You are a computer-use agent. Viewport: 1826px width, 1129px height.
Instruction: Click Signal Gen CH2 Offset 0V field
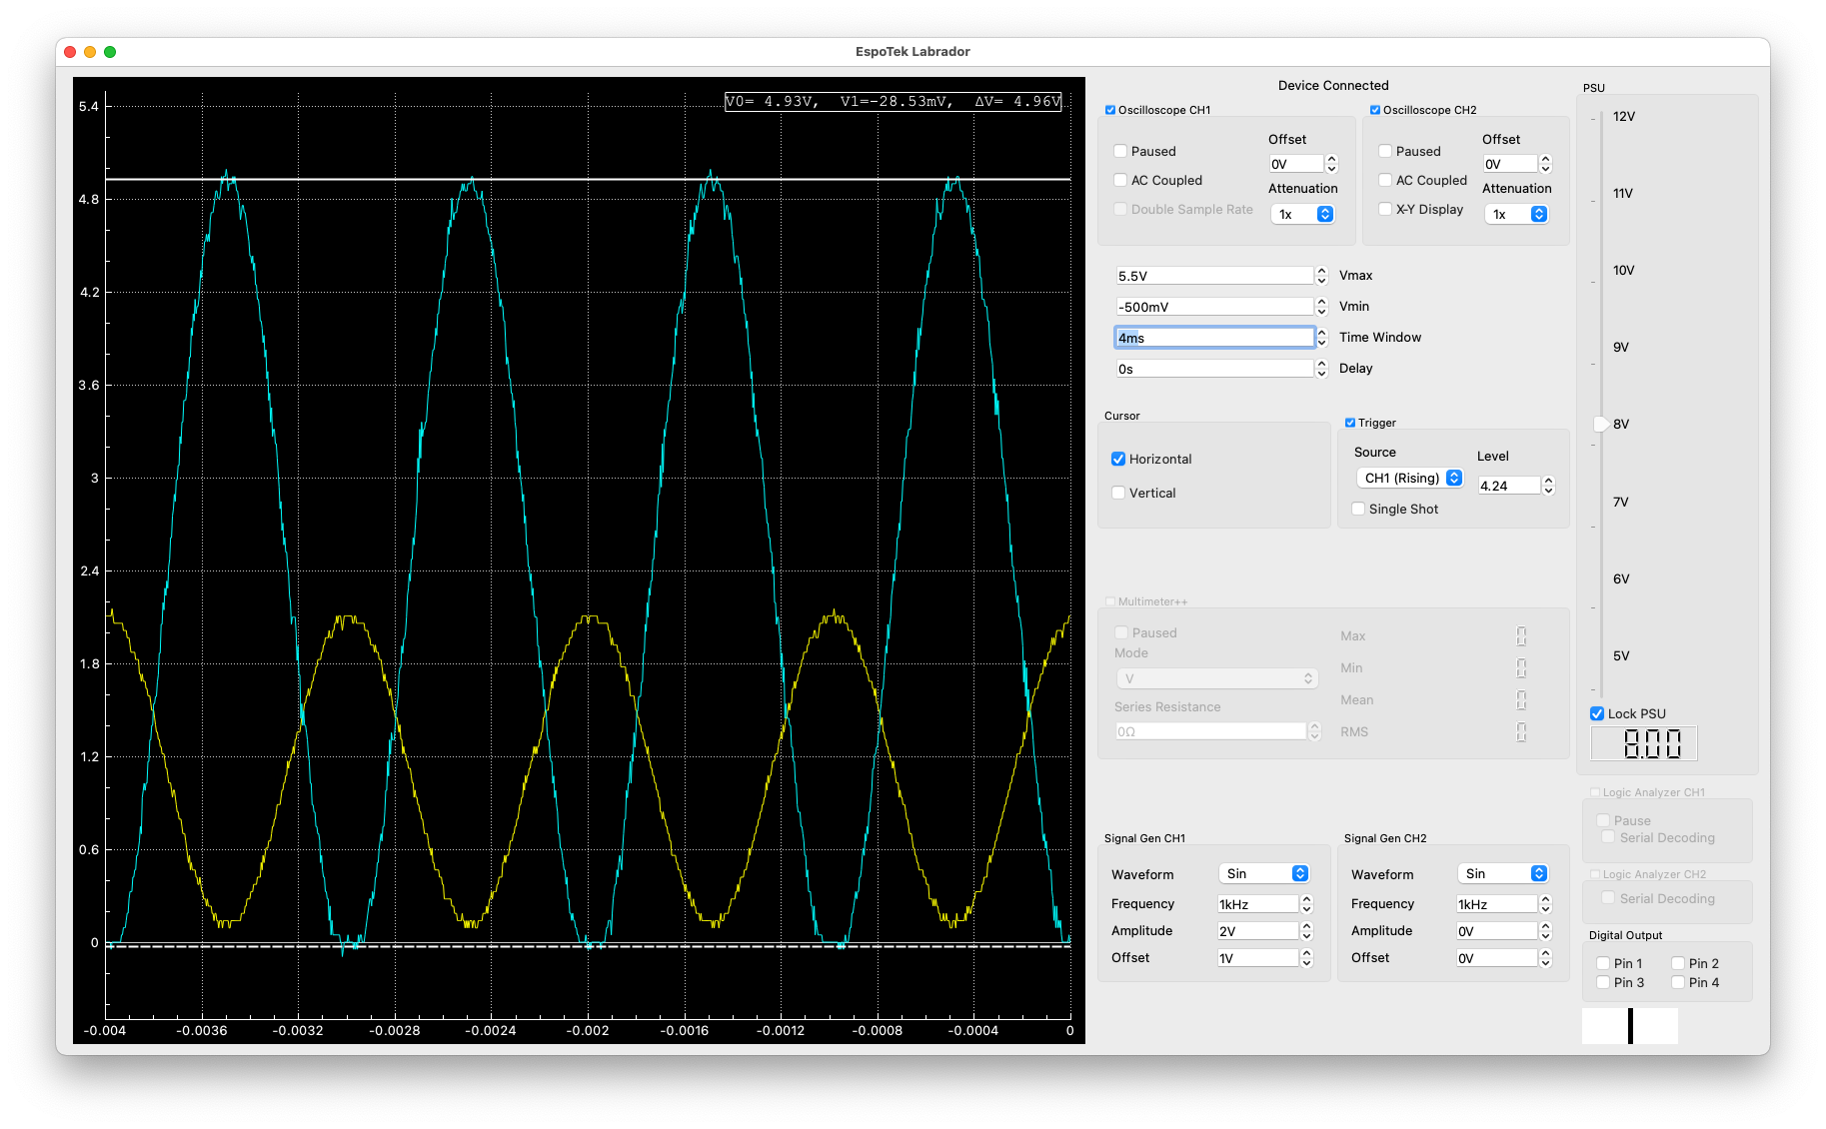pyautogui.click(x=1496, y=958)
